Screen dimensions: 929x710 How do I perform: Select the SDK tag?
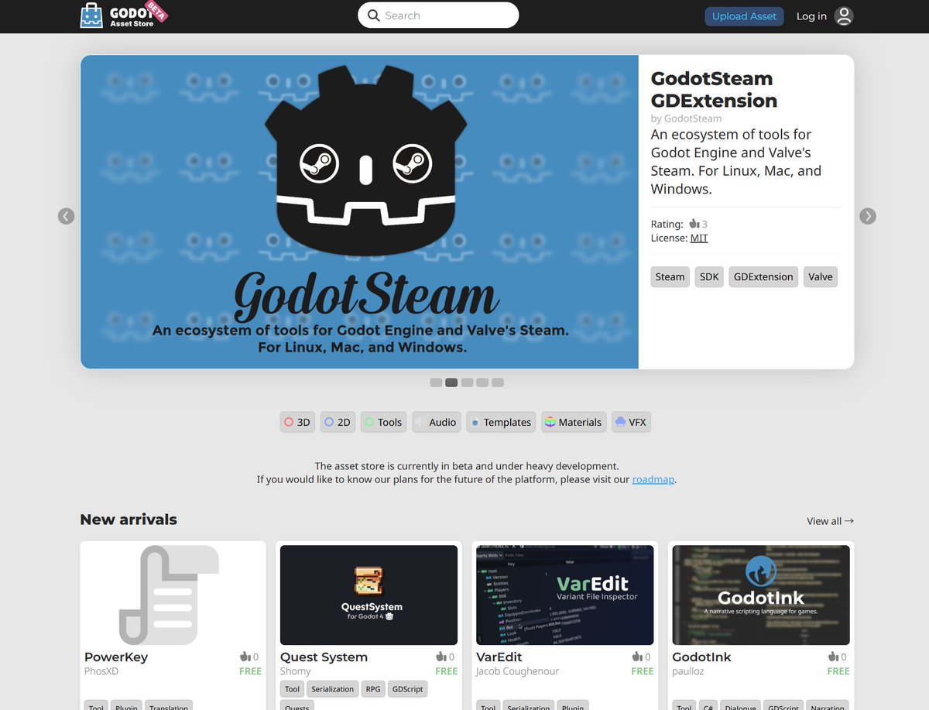coord(709,277)
